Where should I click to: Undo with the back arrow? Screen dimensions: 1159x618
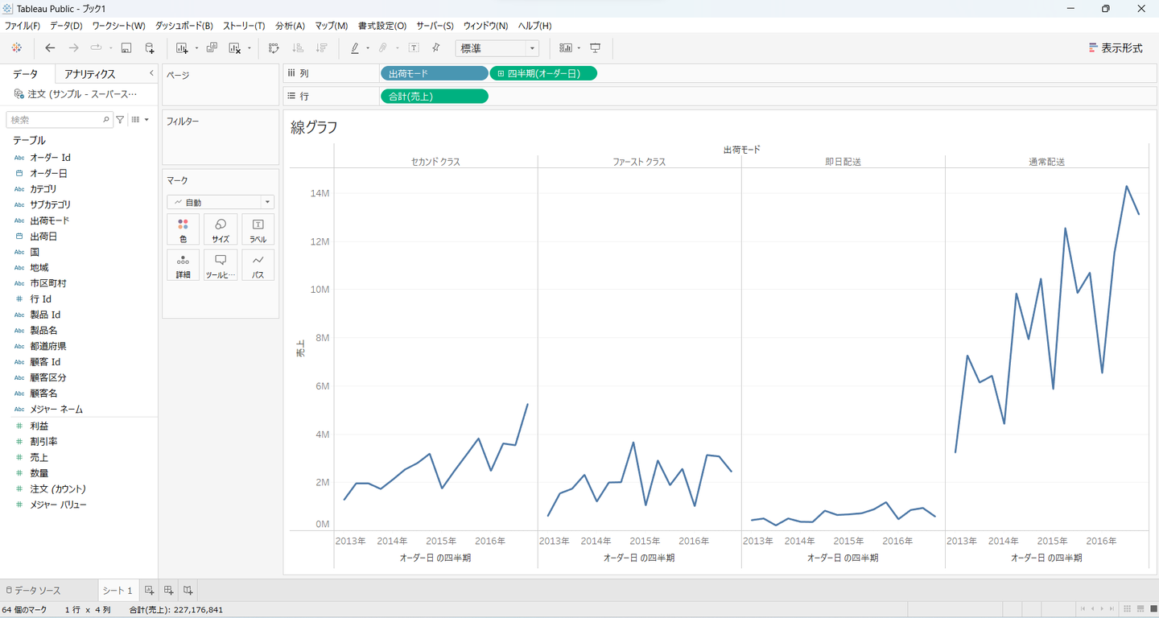(x=50, y=48)
